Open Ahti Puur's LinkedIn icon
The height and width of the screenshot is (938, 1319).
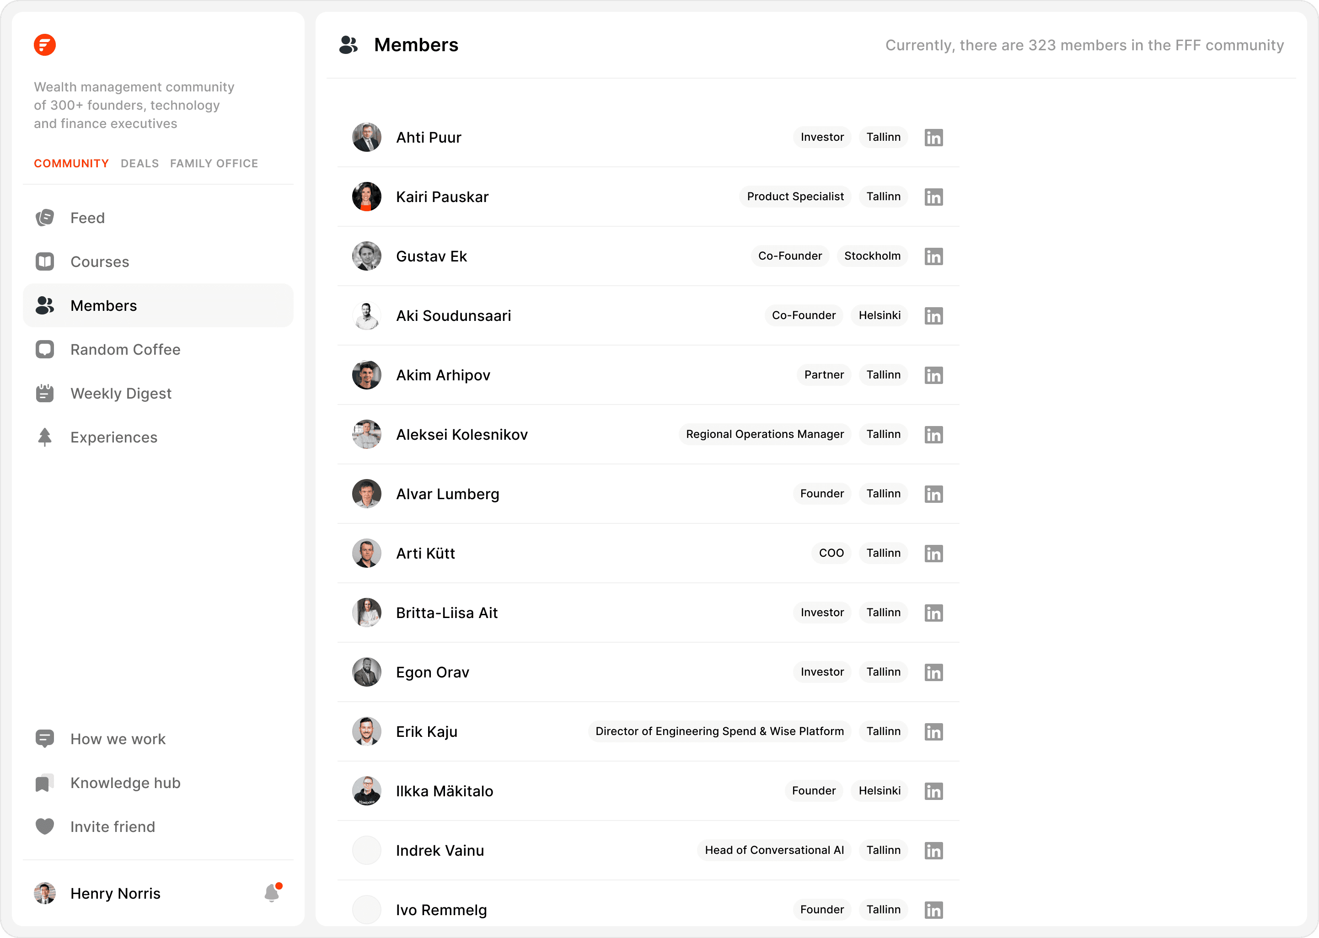click(933, 138)
